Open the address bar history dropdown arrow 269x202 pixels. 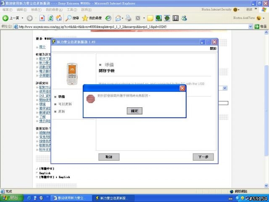coord(251,27)
